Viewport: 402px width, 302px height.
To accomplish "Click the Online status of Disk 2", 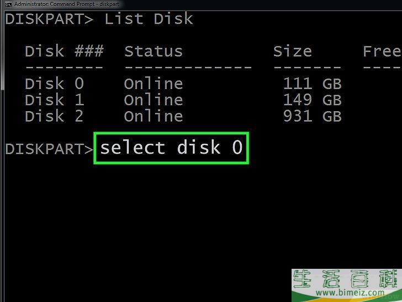I will 153,116.
